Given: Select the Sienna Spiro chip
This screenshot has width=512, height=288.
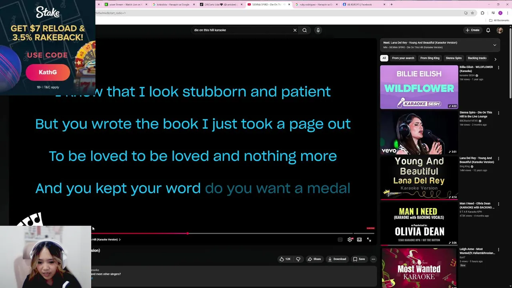Looking at the screenshot, I should (x=454, y=58).
